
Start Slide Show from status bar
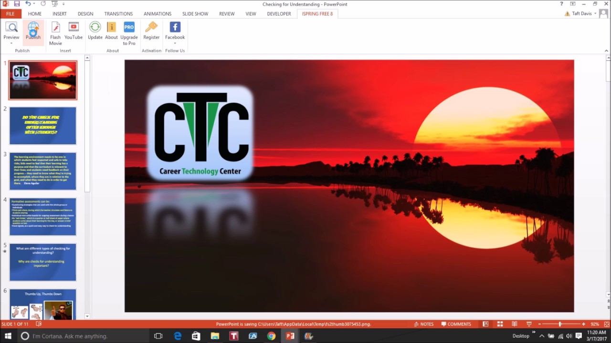tap(529, 324)
